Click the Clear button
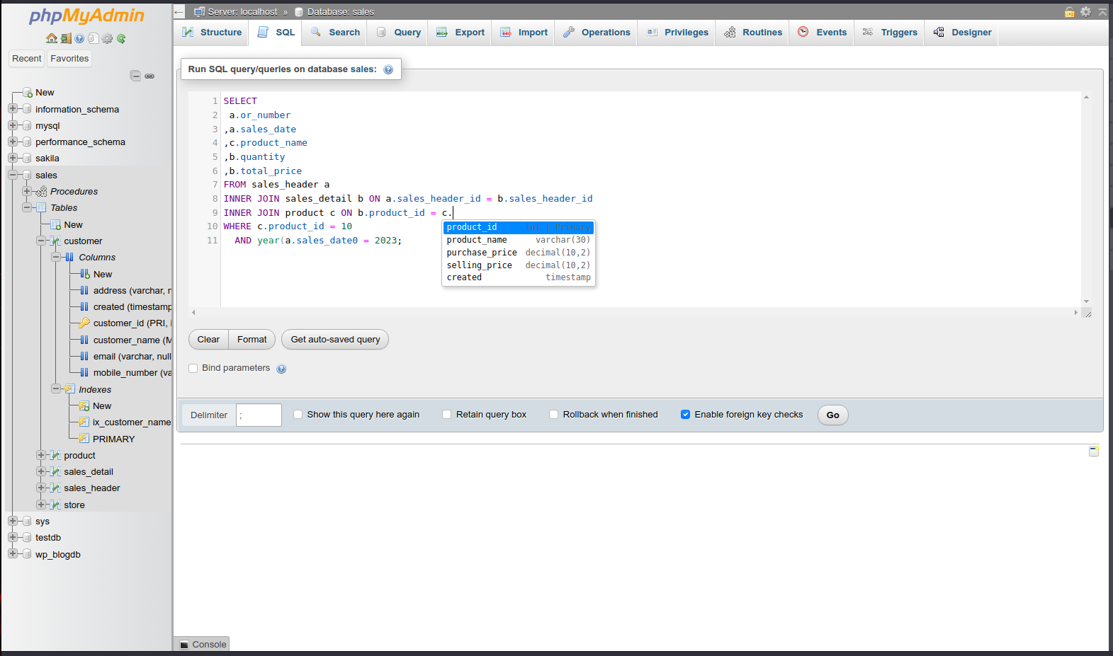1113x656 pixels. point(208,340)
